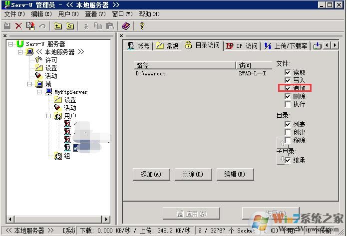Screen dimensions: 347x236
Task: Switch to the 常规 tab
Action: tap(167, 46)
